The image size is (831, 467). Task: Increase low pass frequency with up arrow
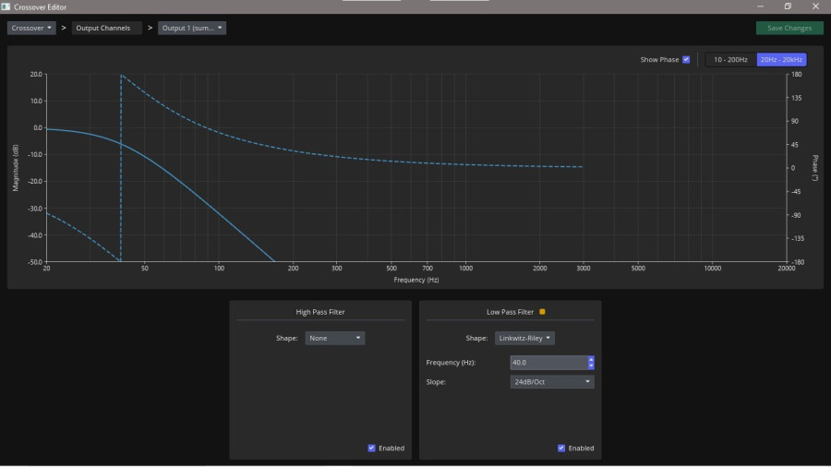591,360
